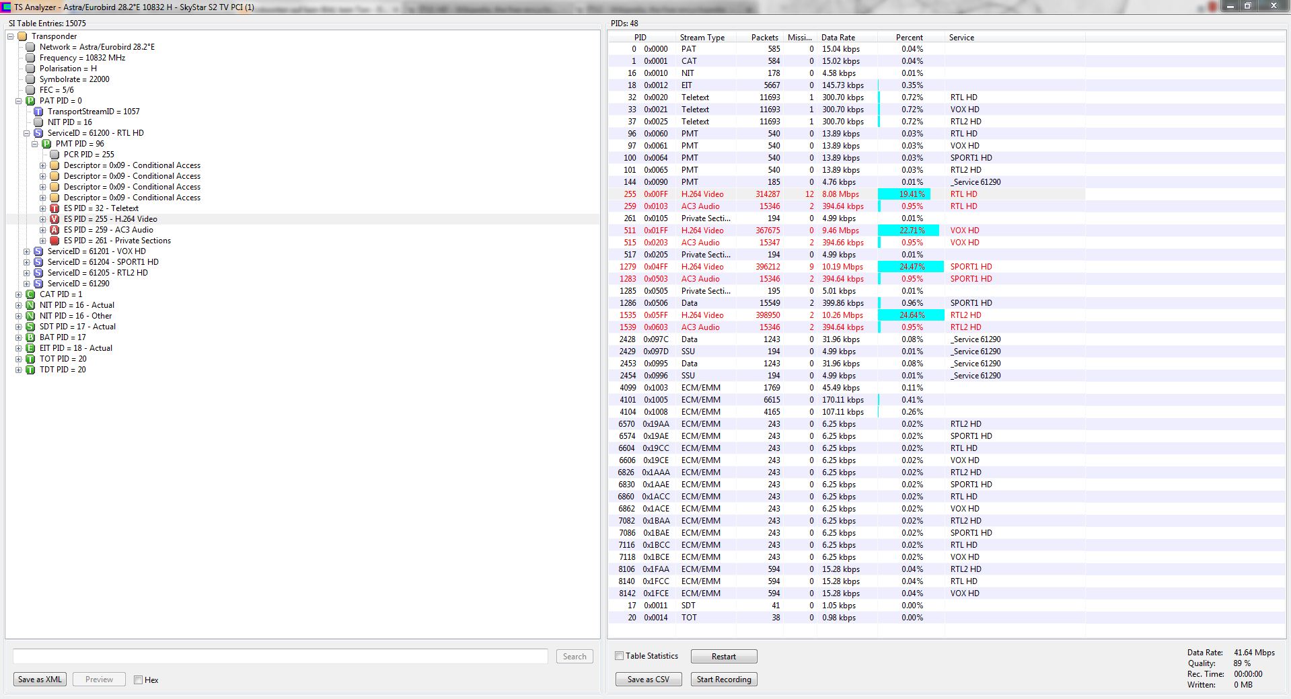
Task: Expand the ServiceID 61204 SPORT1 HD node
Action: [27, 262]
